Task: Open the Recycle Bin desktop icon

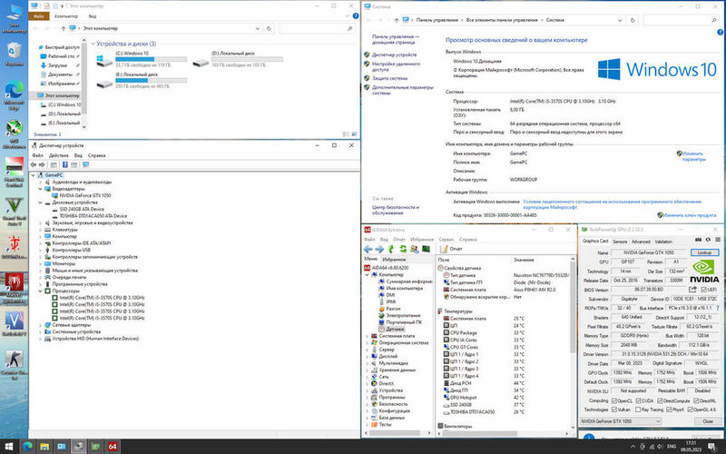Action: (15, 54)
